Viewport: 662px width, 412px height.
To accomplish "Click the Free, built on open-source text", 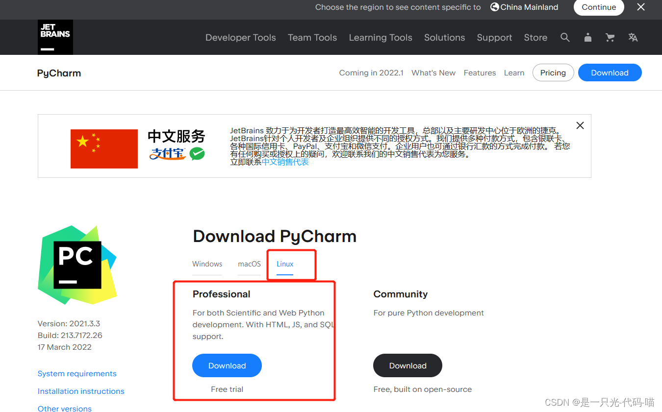I will pos(422,389).
